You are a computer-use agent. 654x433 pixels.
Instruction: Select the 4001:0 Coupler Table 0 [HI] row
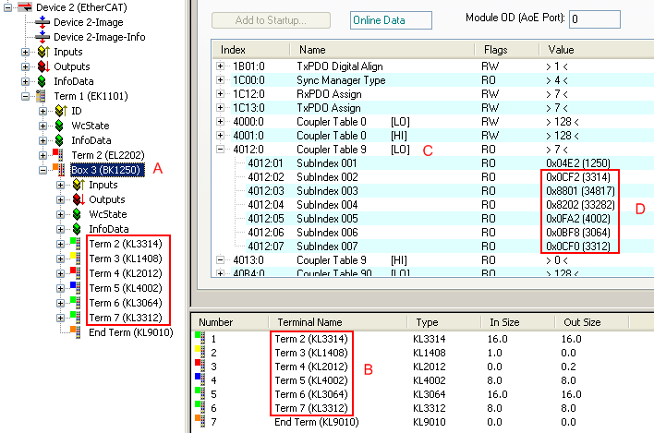[x=434, y=136]
